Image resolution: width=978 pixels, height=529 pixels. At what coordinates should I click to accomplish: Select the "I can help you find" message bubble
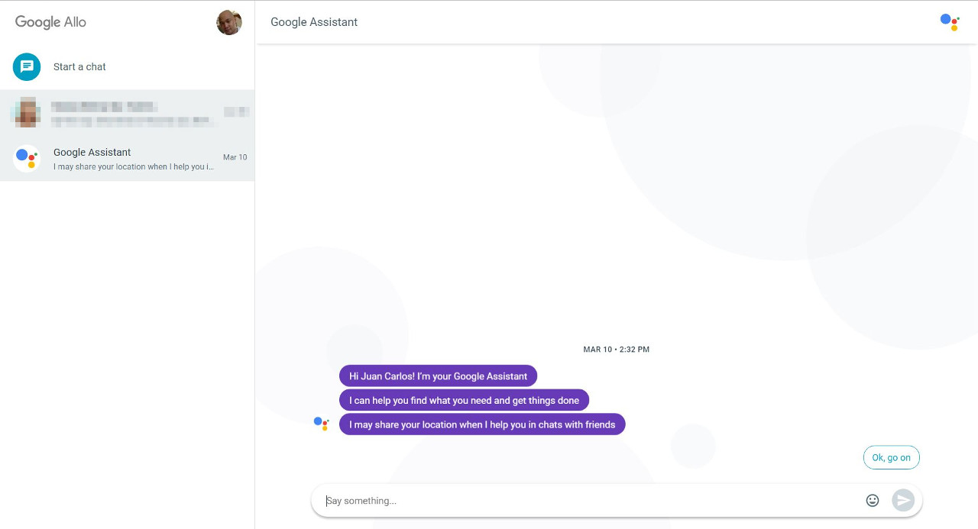coord(464,401)
